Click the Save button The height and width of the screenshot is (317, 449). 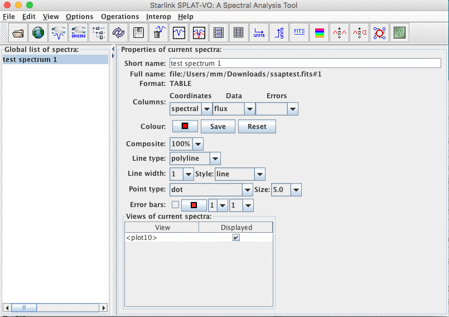218,126
